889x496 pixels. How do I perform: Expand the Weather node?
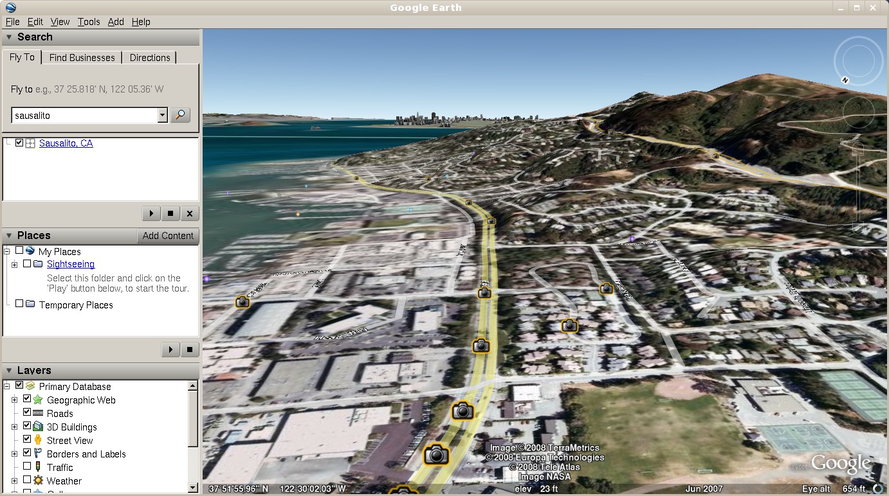click(15, 481)
